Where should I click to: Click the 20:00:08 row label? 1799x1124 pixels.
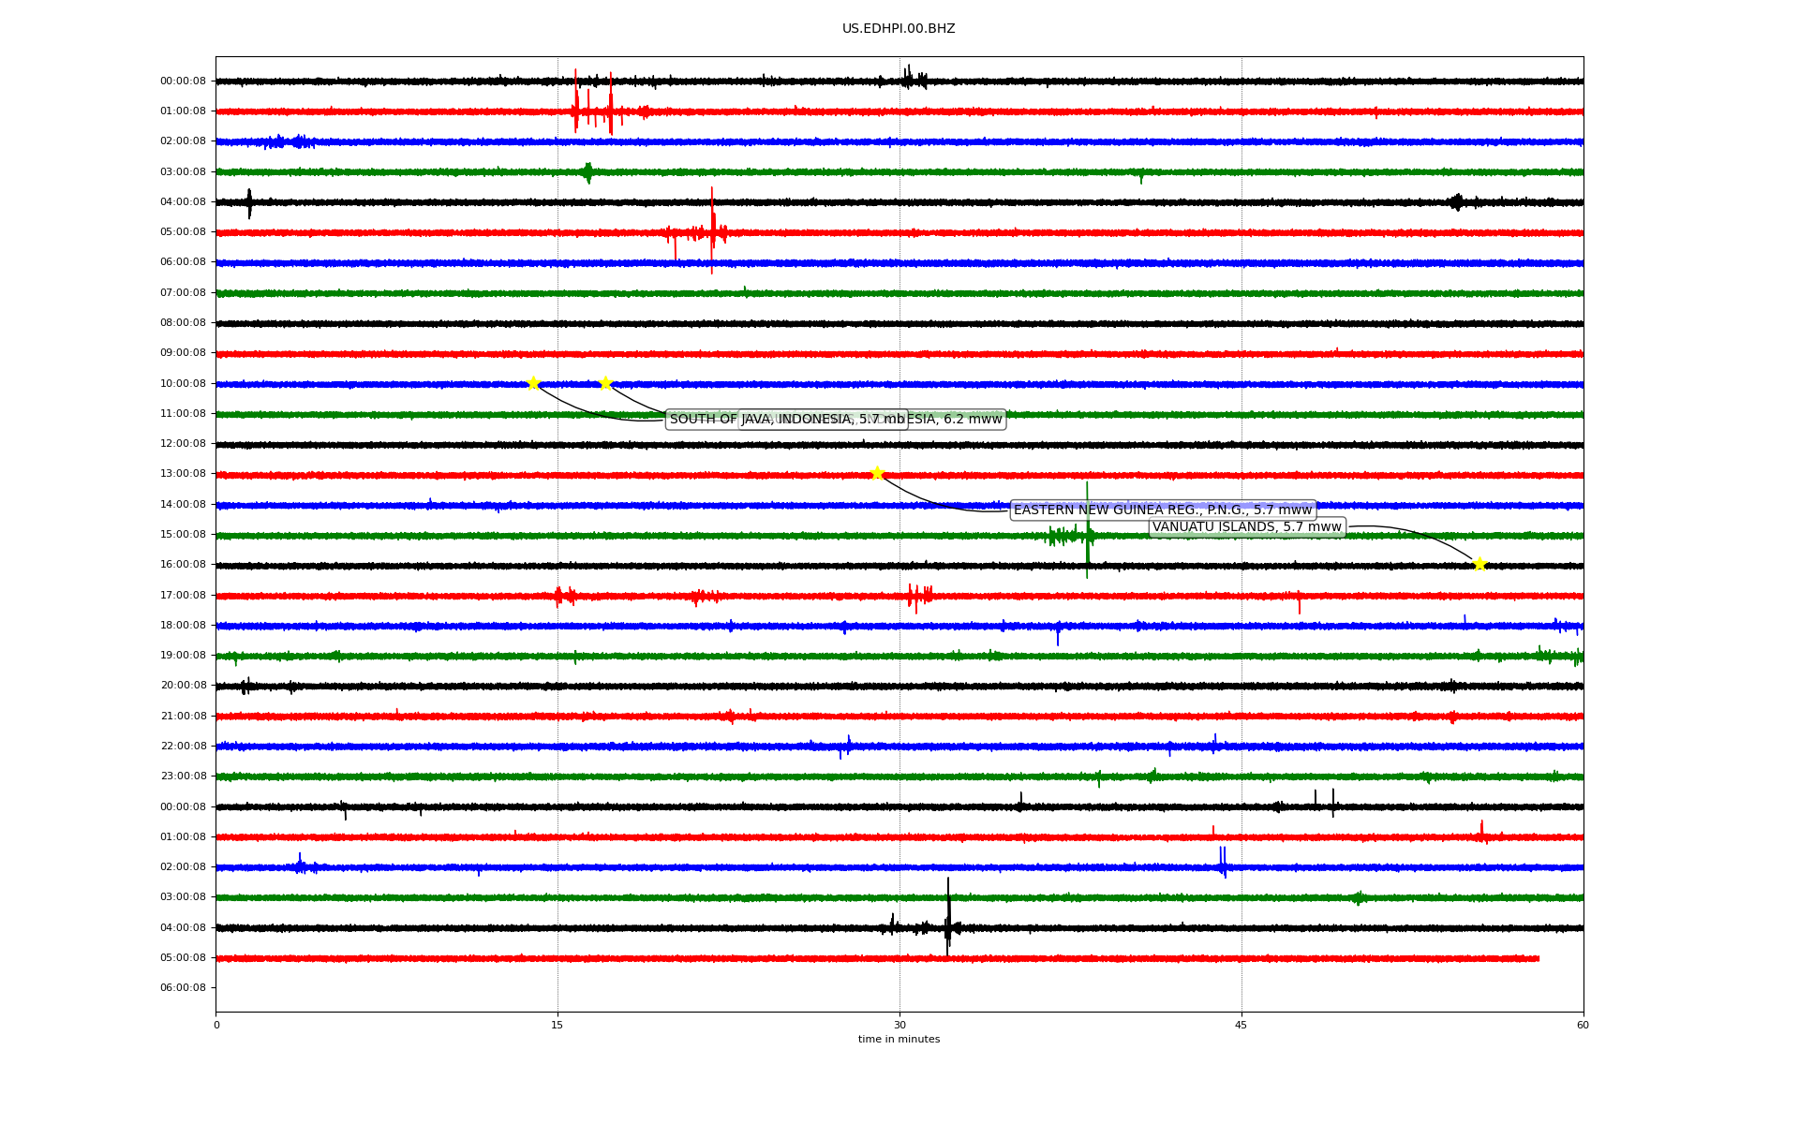tap(183, 685)
